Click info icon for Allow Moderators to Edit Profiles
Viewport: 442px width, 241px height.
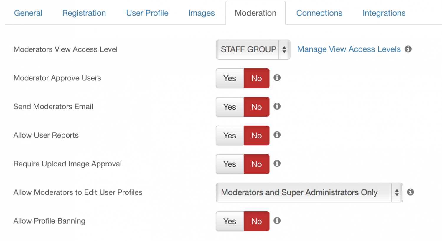[x=410, y=192]
